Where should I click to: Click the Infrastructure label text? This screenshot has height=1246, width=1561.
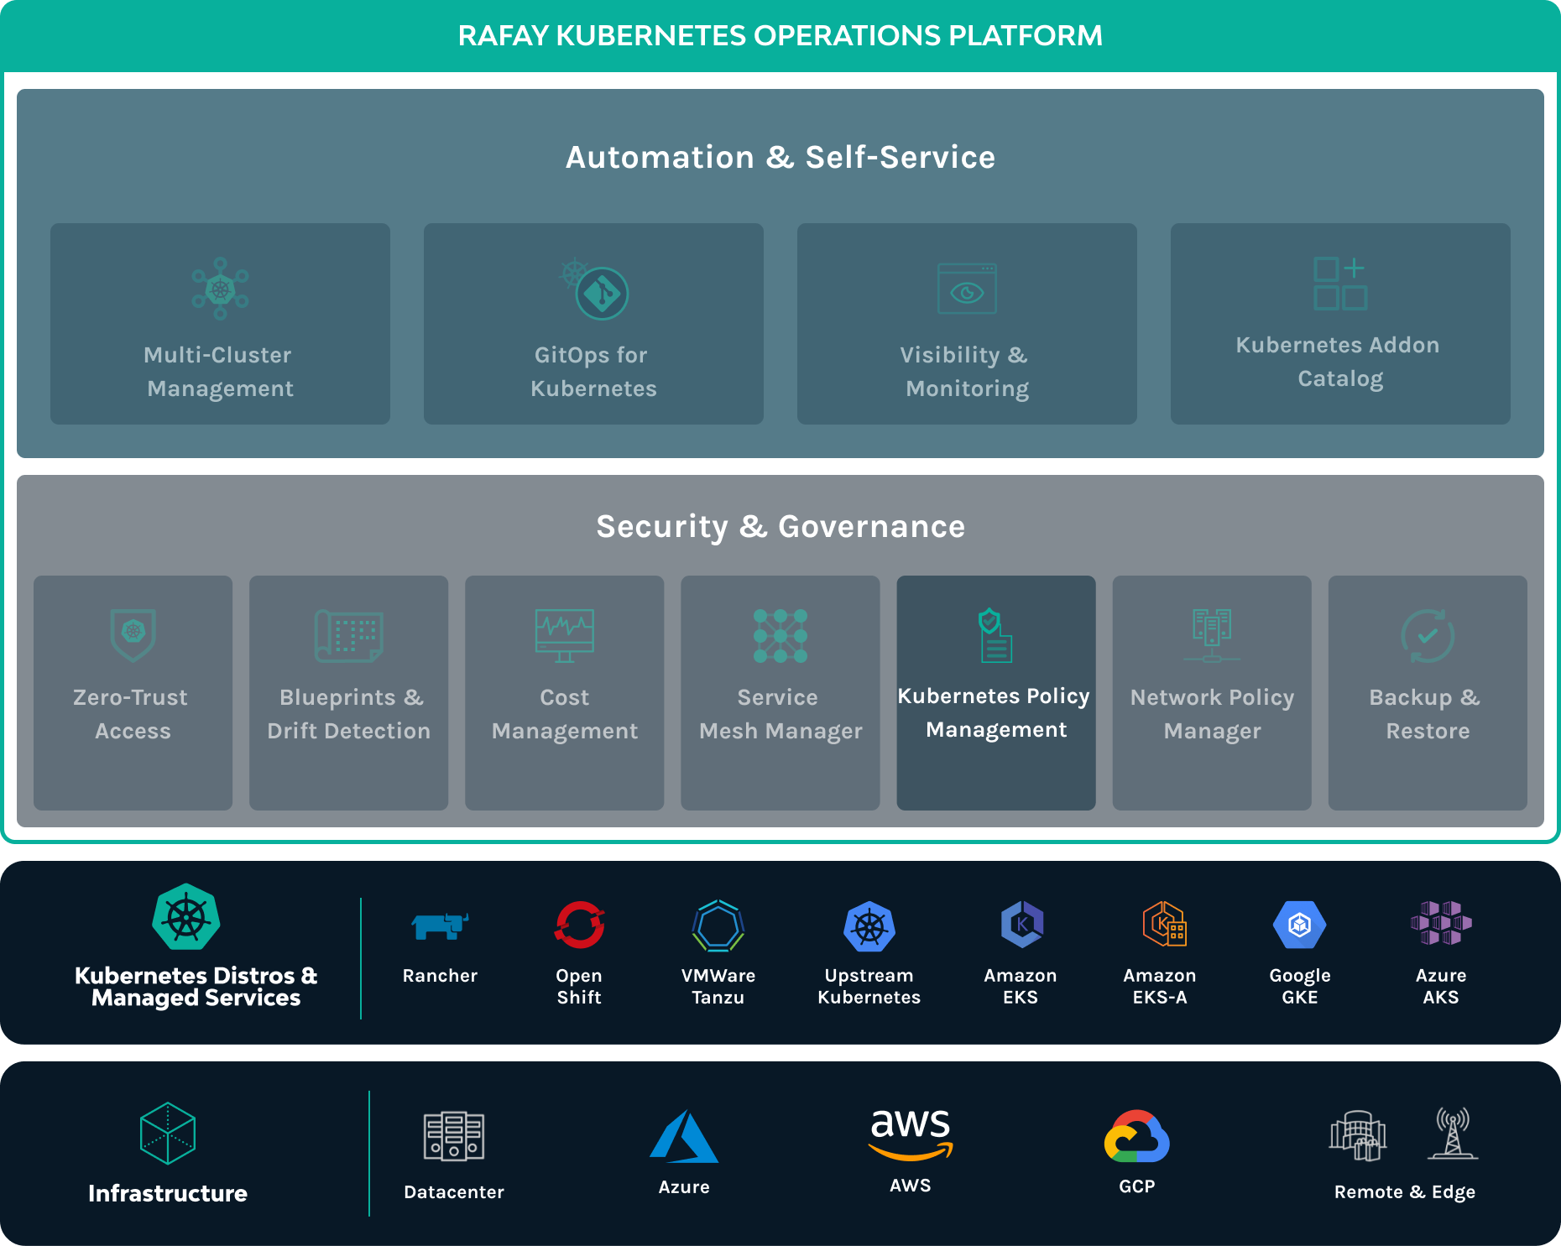168,1193
